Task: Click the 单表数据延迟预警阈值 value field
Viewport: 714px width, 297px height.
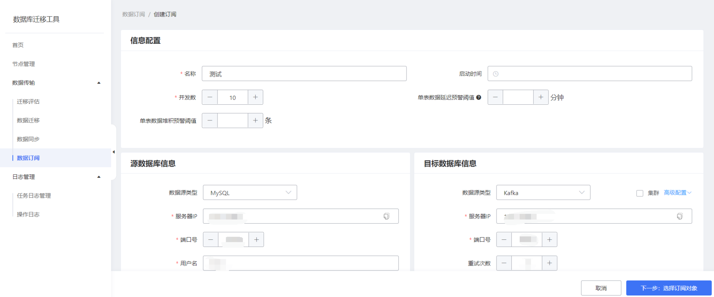Action: tap(518, 97)
